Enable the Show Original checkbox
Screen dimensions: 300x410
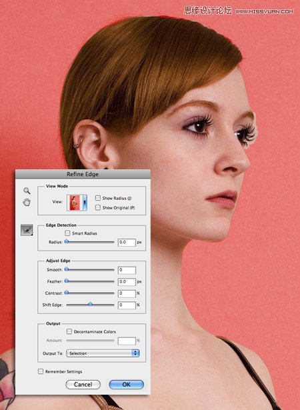[x=98, y=207]
